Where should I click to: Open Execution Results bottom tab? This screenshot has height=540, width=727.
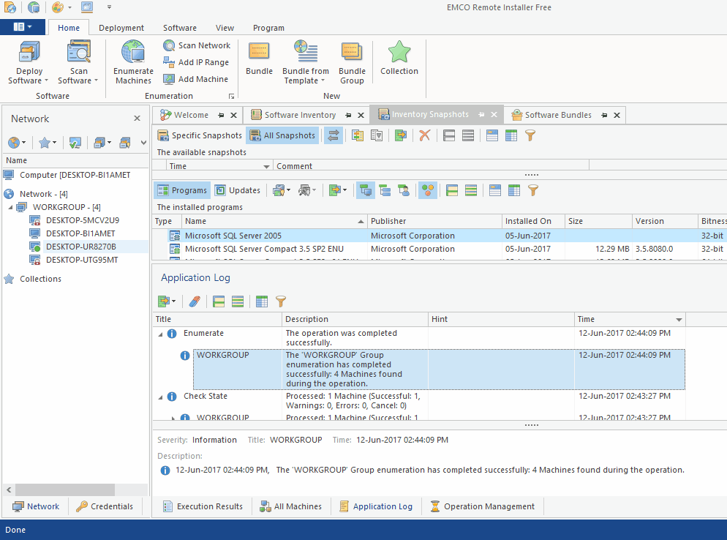click(203, 506)
